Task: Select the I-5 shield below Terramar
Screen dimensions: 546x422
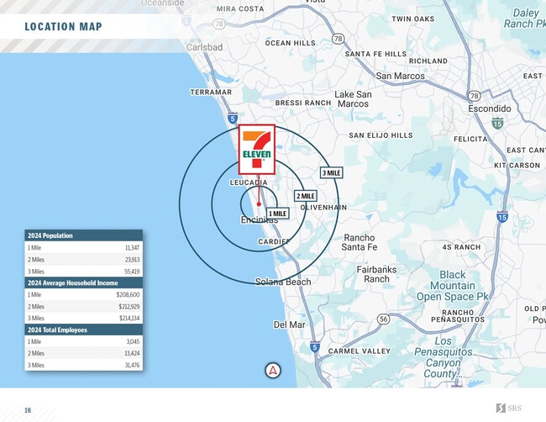Action: pos(232,119)
